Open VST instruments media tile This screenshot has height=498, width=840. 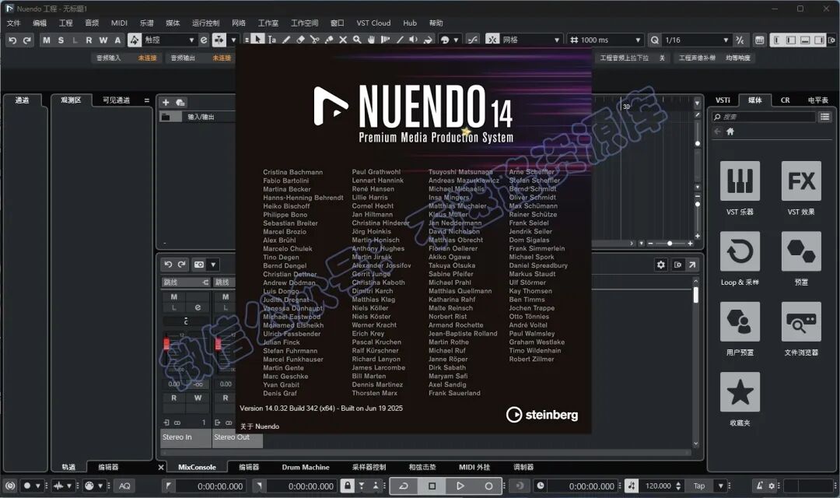pos(740,181)
